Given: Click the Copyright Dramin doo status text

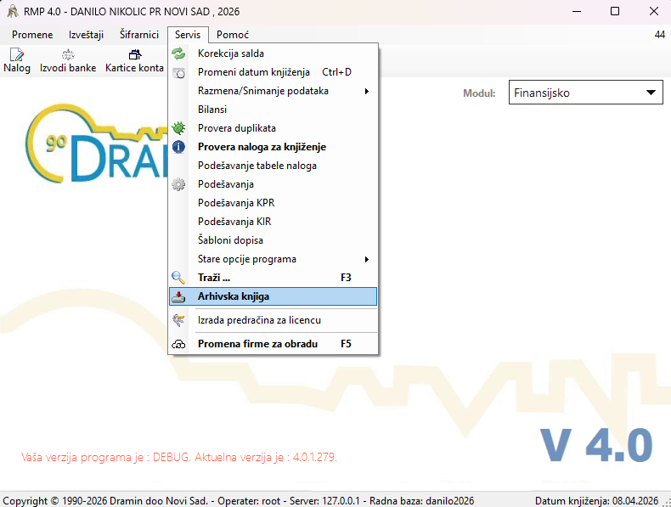Looking at the screenshot, I should 239,501.
